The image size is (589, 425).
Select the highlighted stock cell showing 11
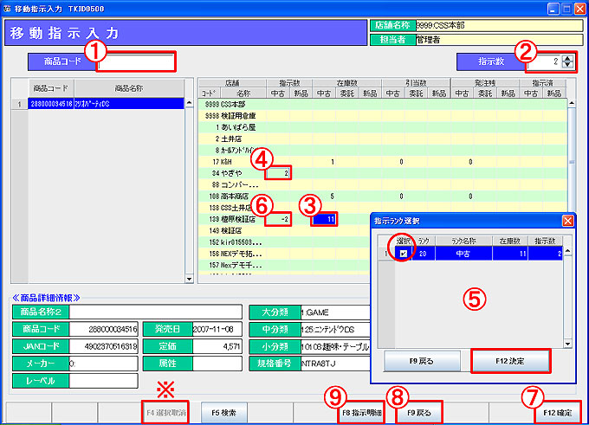tap(323, 220)
